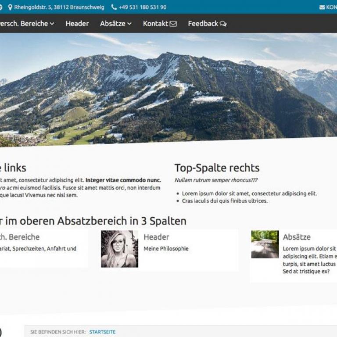Click the phone handset icon in top bar

click(114, 7)
